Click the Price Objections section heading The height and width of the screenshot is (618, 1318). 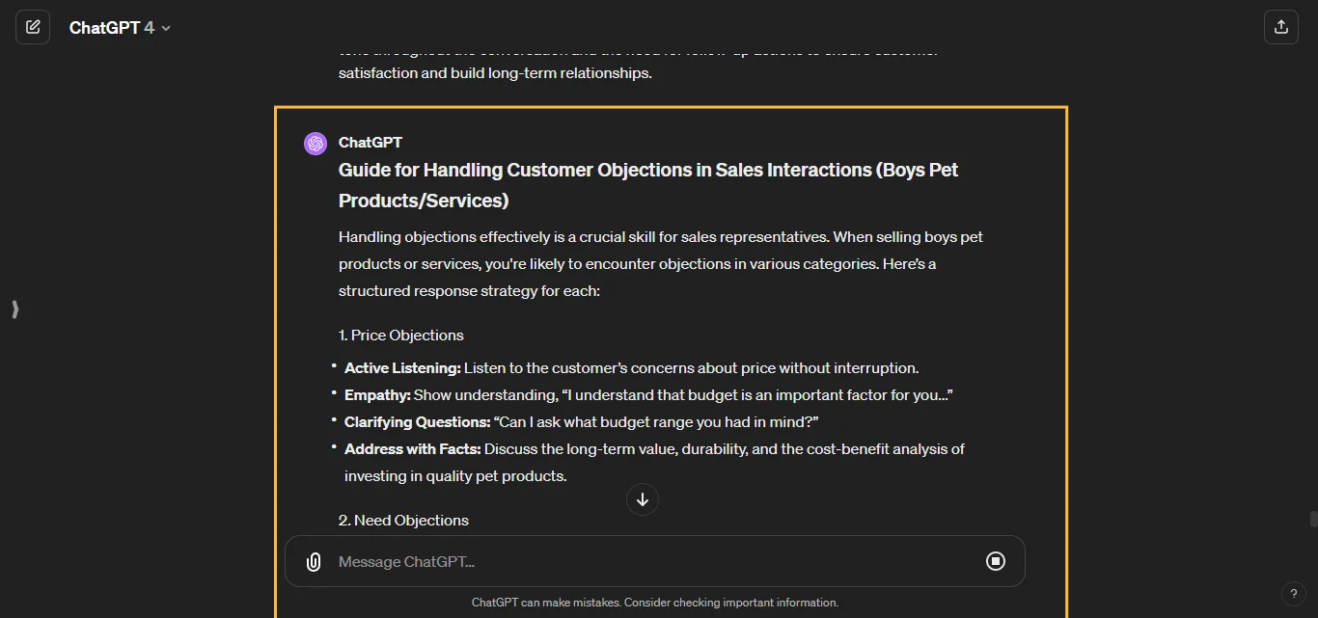(400, 335)
